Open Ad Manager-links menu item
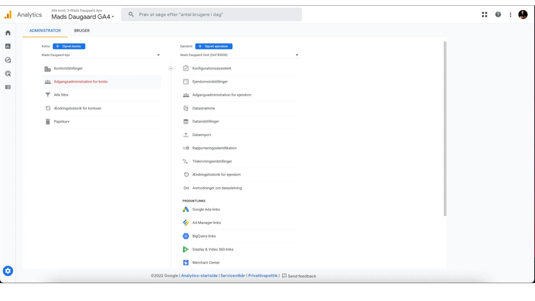 [x=240, y=223]
